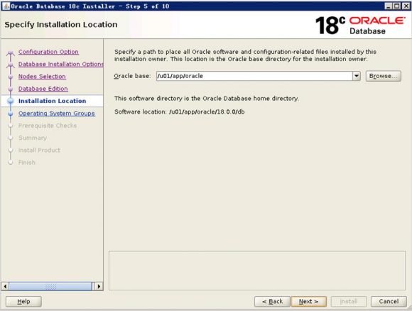Click the Java installer icon in title bar

pyautogui.click(x=6, y=6)
